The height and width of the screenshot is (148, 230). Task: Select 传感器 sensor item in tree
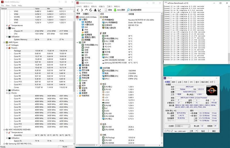tap(86, 40)
